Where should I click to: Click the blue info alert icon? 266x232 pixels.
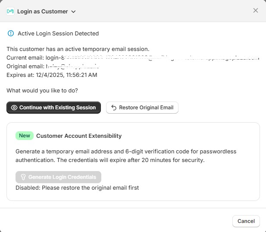click(11, 33)
